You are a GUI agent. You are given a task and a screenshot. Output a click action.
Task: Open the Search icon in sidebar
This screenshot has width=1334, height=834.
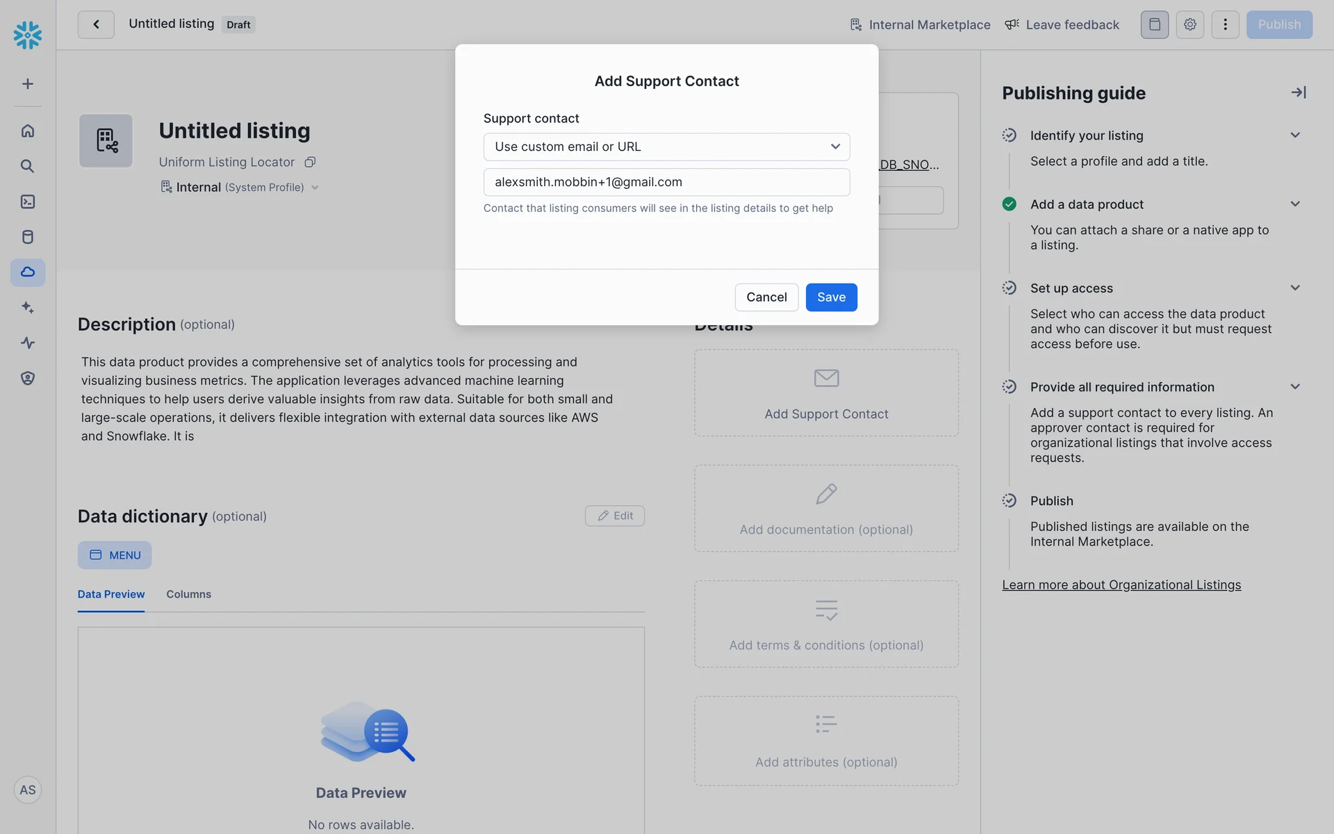coord(28,166)
